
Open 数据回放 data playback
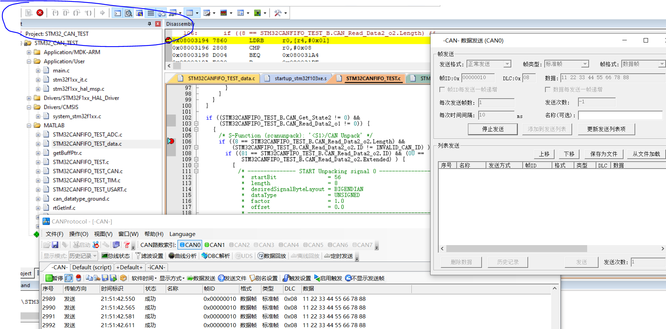[272, 256]
